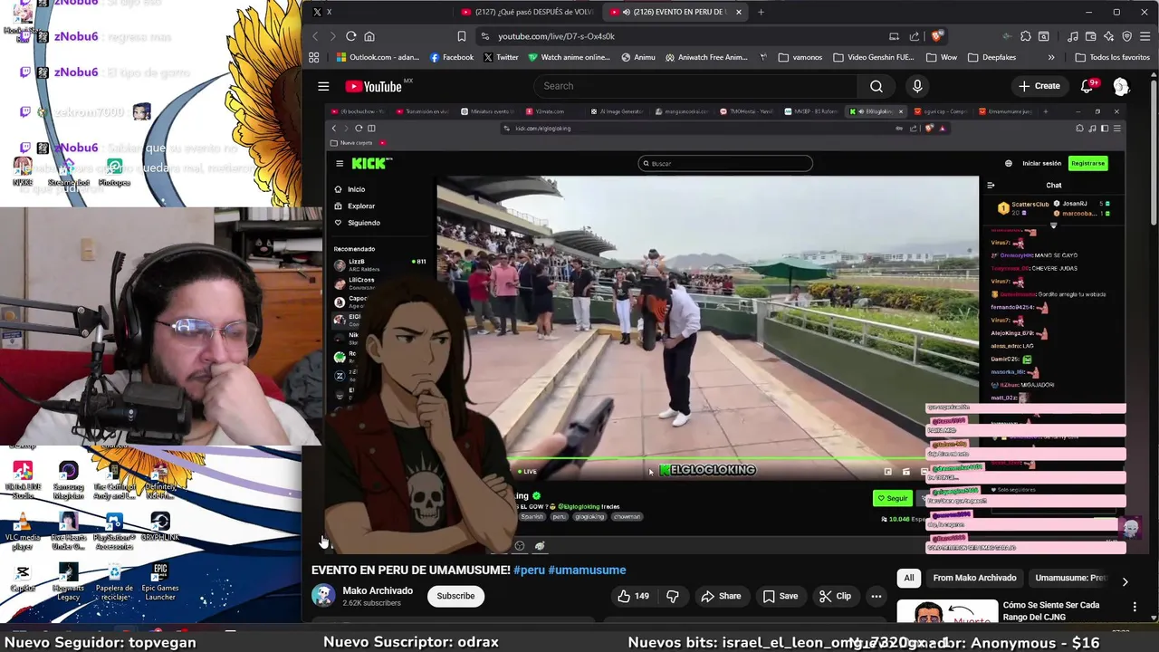Go to the browser home page icon
The width and height of the screenshot is (1159, 652).
coord(369,36)
